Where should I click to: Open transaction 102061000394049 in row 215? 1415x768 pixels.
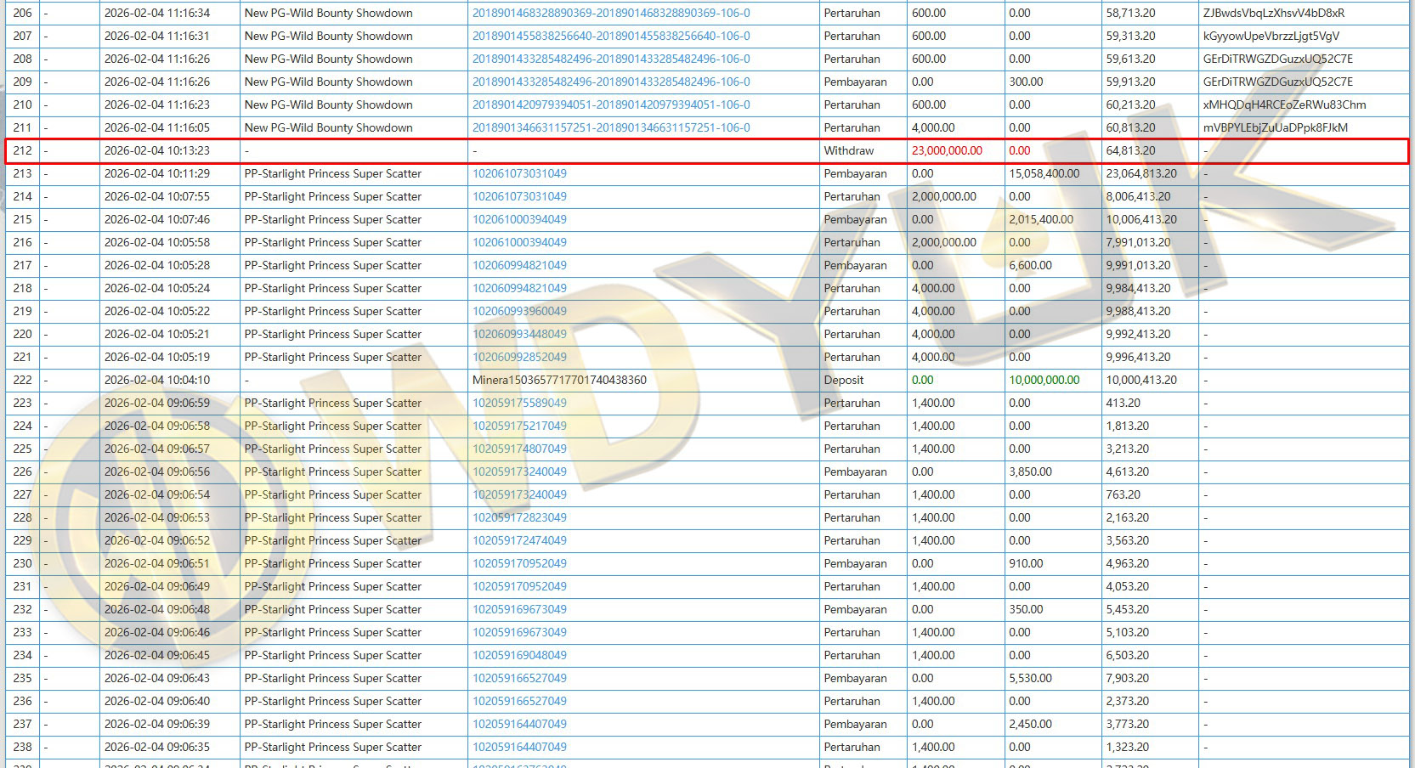pos(519,220)
